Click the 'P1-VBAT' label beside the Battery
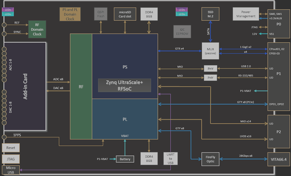 (x=102, y=159)
